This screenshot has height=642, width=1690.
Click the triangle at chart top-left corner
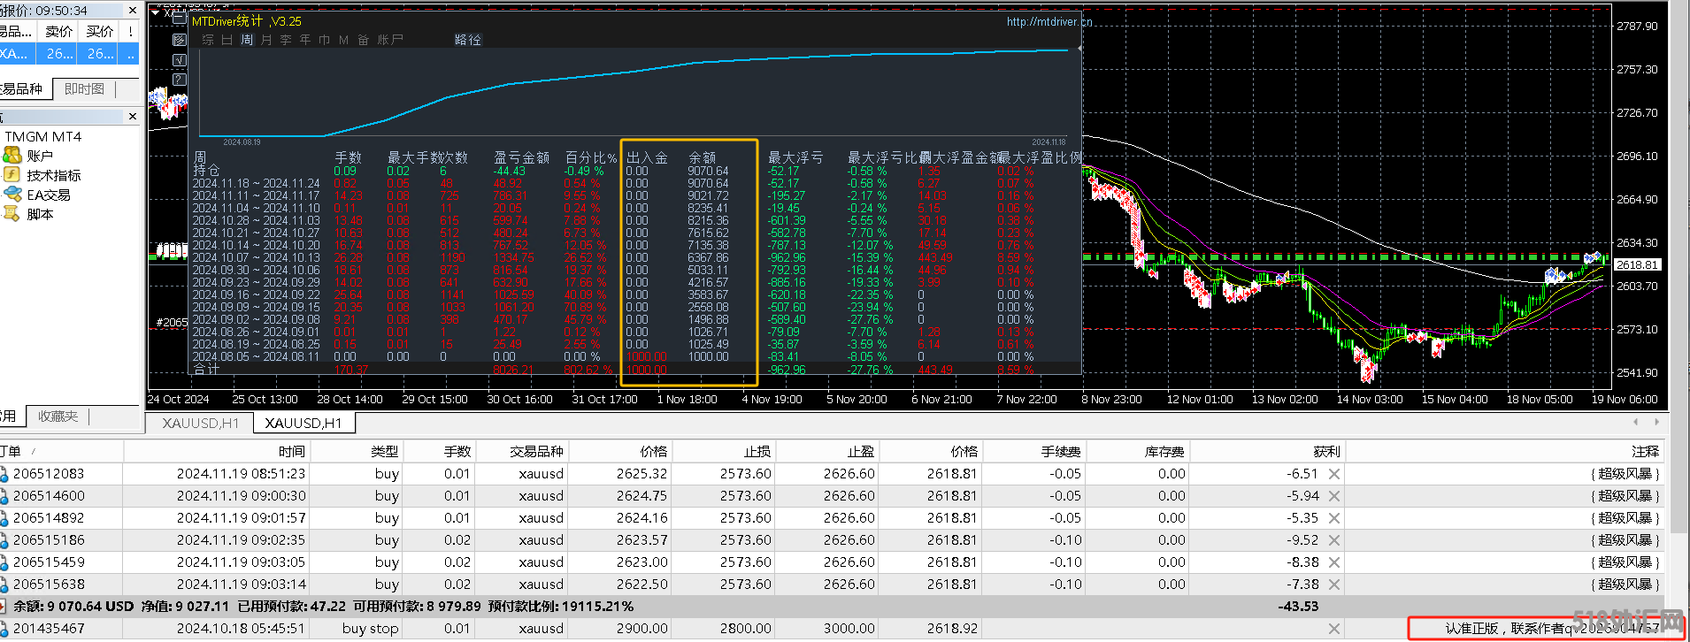tap(156, 12)
